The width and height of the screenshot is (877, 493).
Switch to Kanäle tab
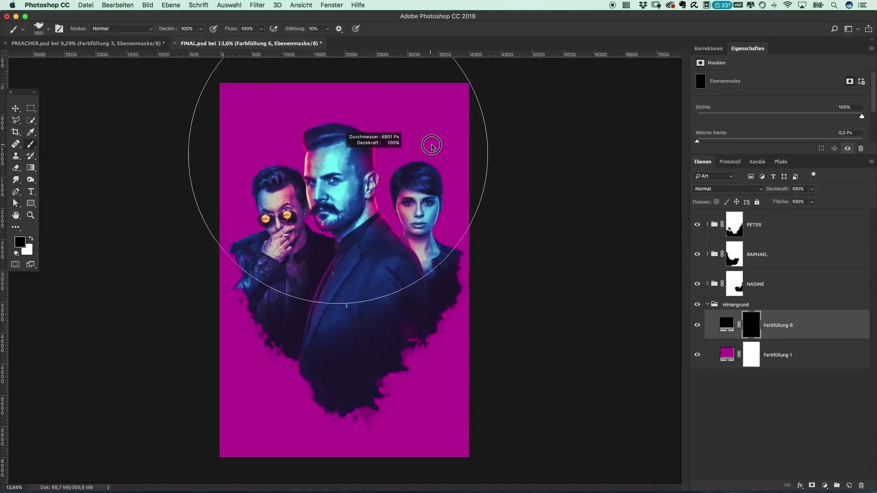(x=757, y=162)
